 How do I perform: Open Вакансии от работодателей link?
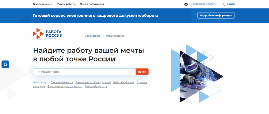[x=93, y=82]
